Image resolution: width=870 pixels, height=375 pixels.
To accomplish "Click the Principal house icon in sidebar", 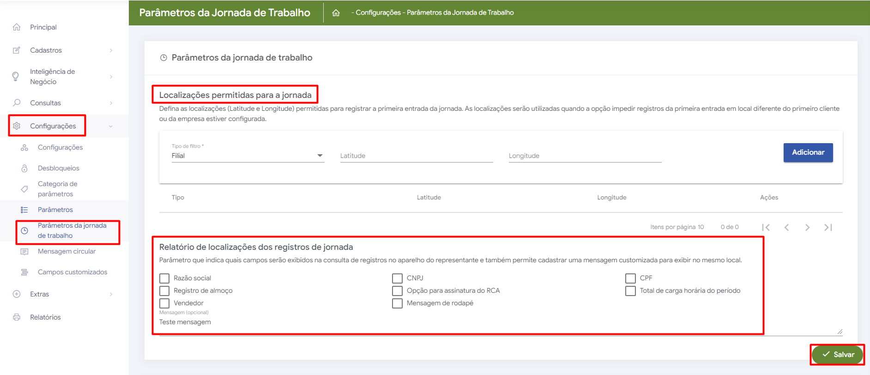I will pyautogui.click(x=17, y=27).
